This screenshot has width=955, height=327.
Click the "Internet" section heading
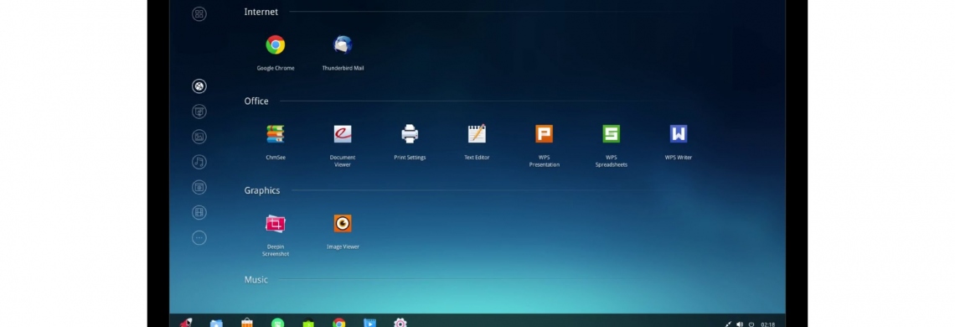pyautogui.click(x=261, y=12)
